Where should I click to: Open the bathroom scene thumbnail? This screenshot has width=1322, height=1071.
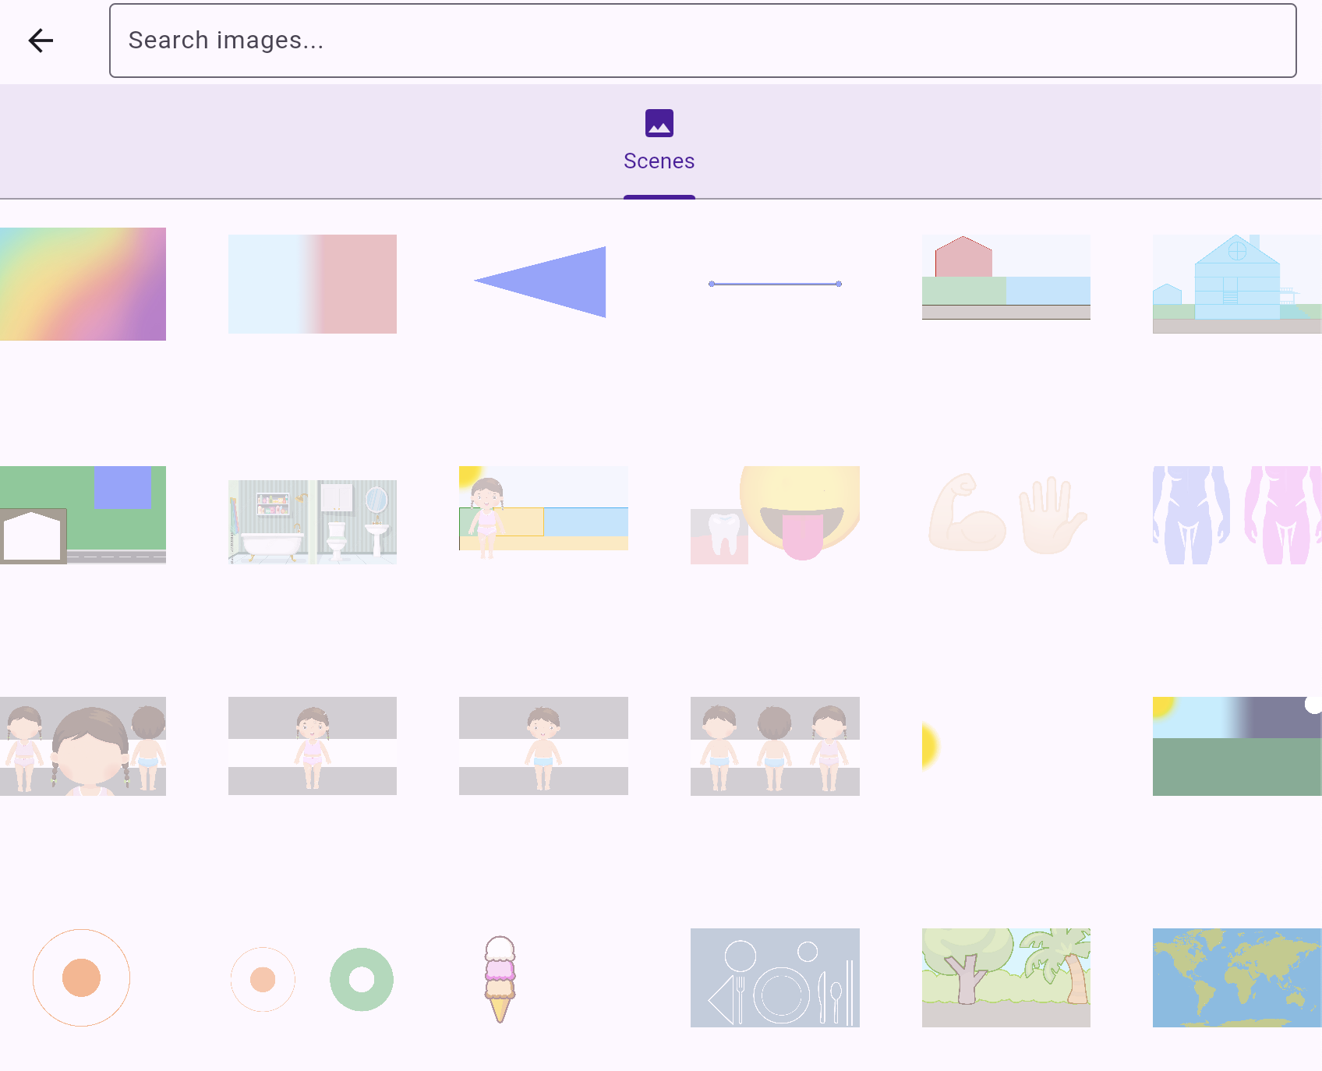313,521
